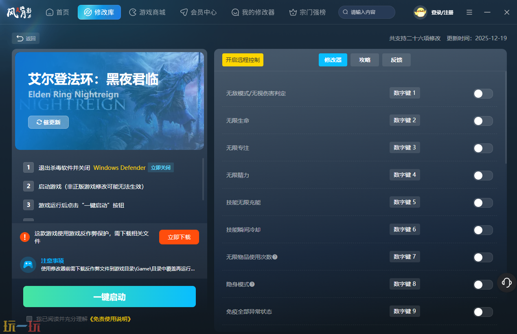The image size is (517, 334).
Task: Check the 我已阅读并充分理解 checkbox
Action: (x=29, y=319)
